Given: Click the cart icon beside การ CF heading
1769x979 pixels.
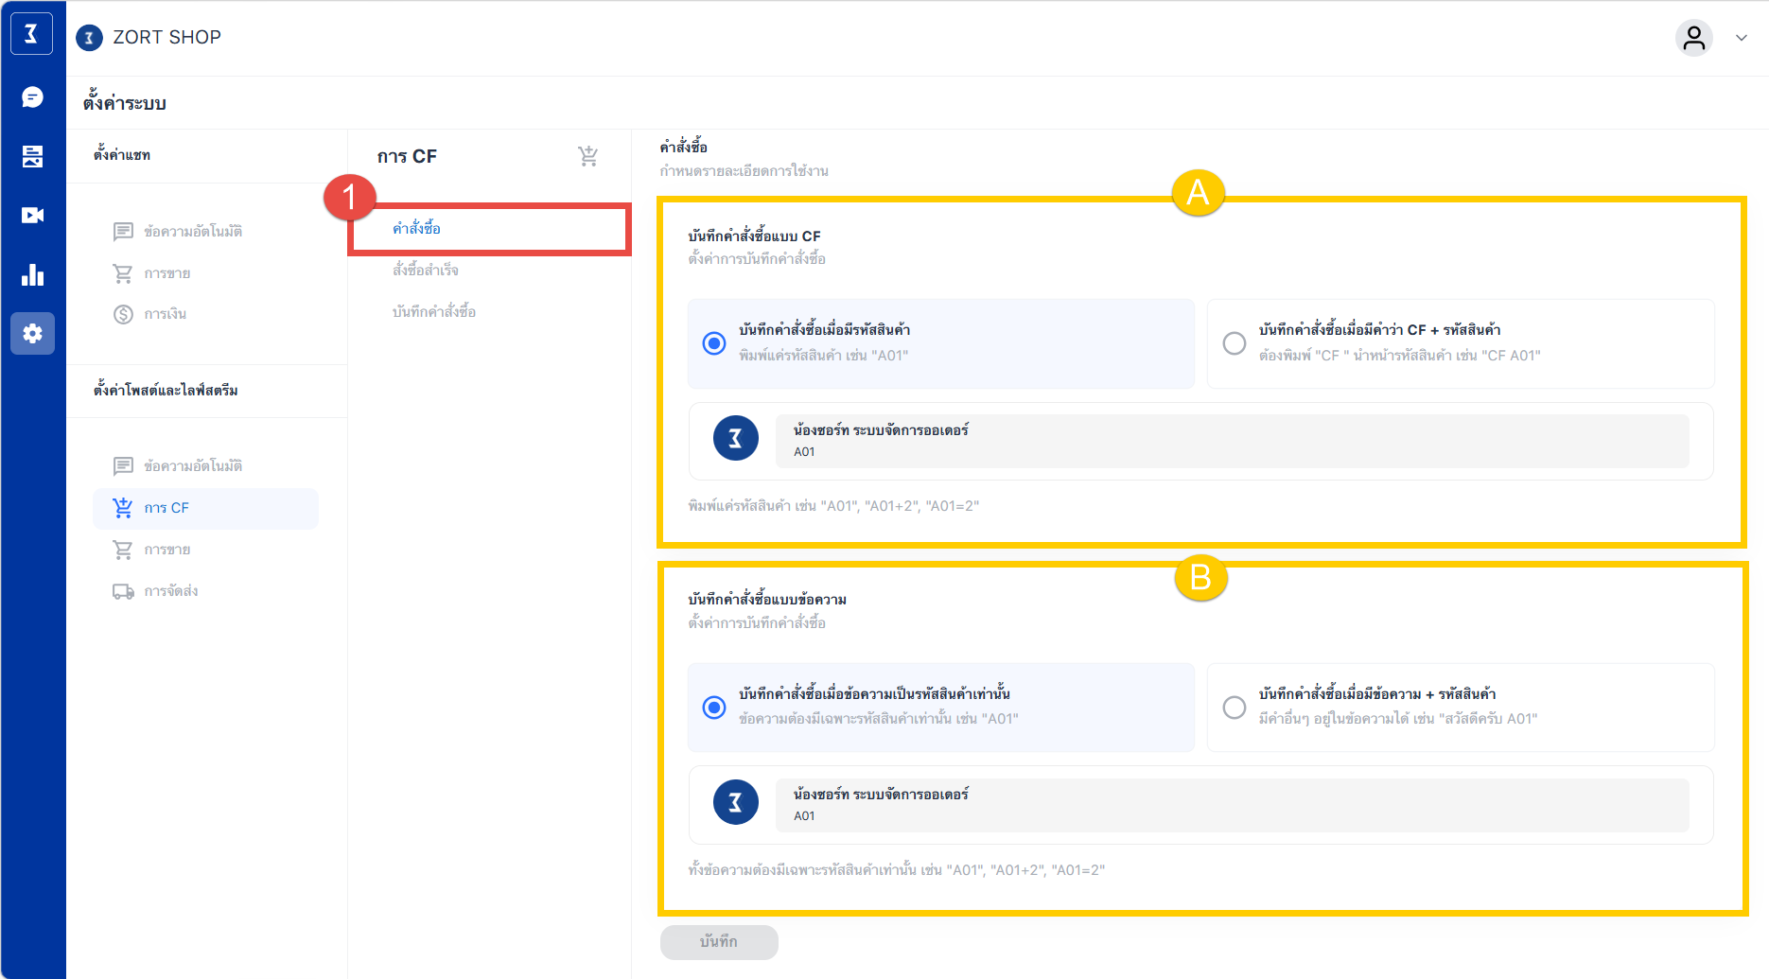Looking at the screenshot, I should click(x=587, y=156).
